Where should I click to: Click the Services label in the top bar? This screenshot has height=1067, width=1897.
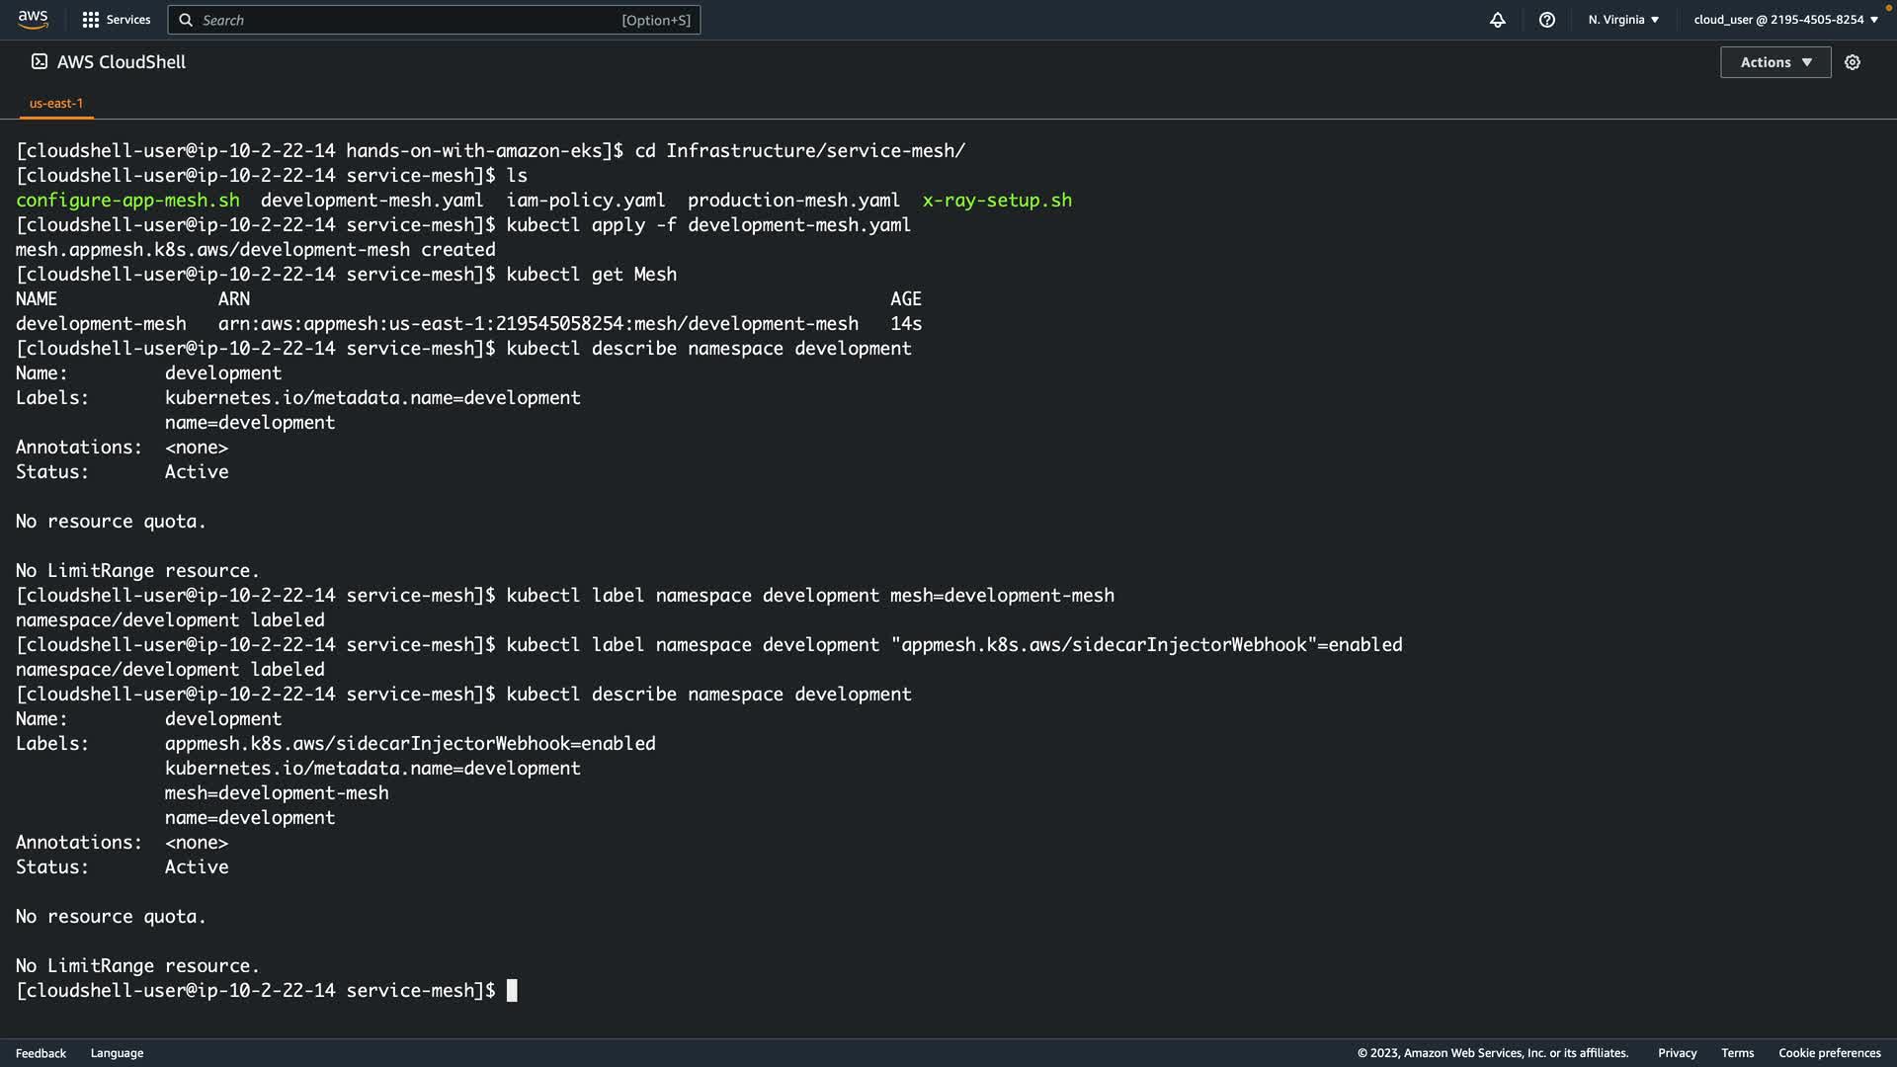(128, 20)
